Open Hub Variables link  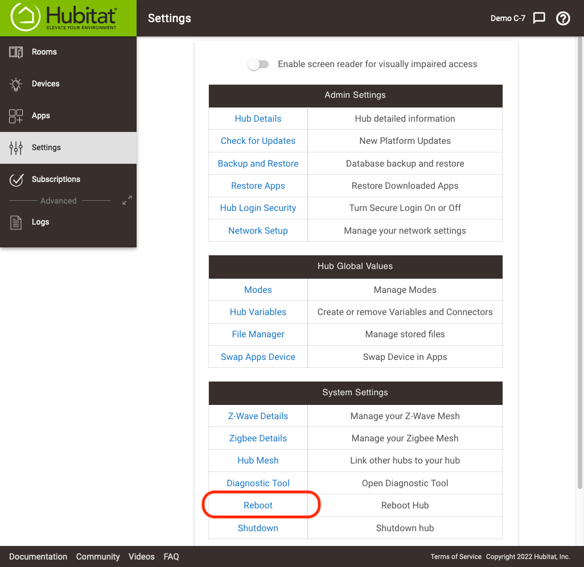click(258, 312)
